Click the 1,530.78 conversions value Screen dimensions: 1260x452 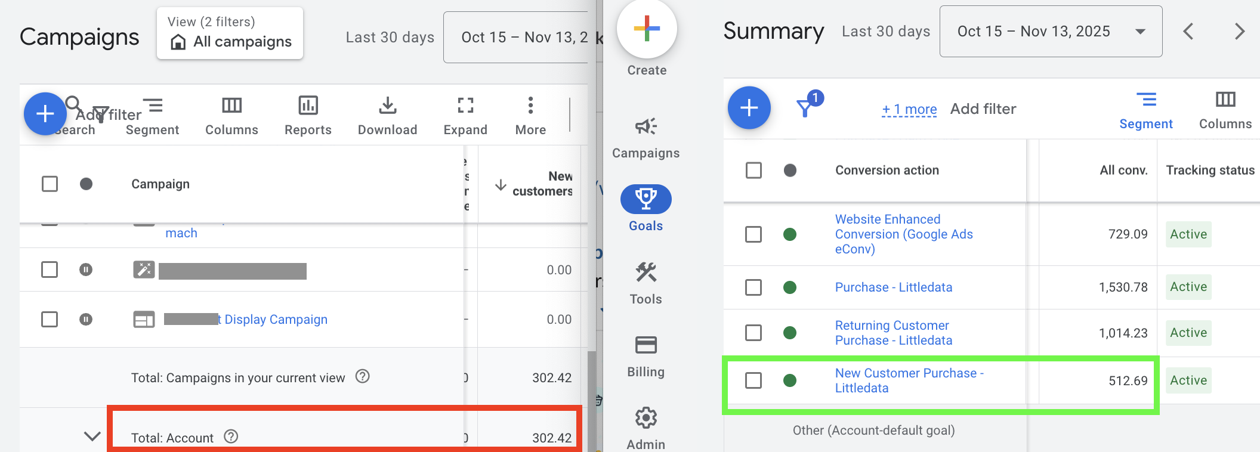pyautogui.click(x=1123, y=287)
